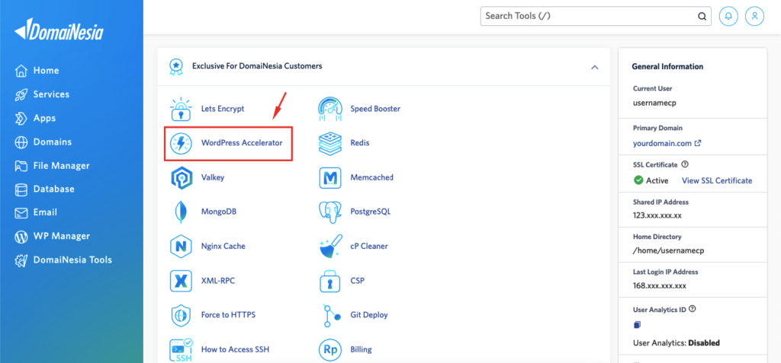This screenshot has height=363, width=781.
Task: Click the Git Deploy text link
Action: click(x=369, y=315)
